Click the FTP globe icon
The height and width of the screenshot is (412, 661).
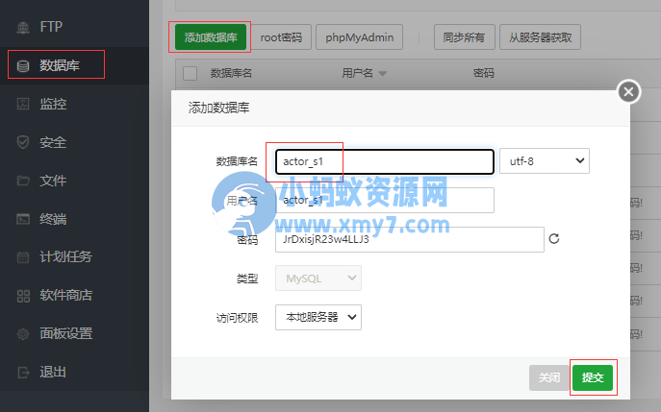(23, 28)
